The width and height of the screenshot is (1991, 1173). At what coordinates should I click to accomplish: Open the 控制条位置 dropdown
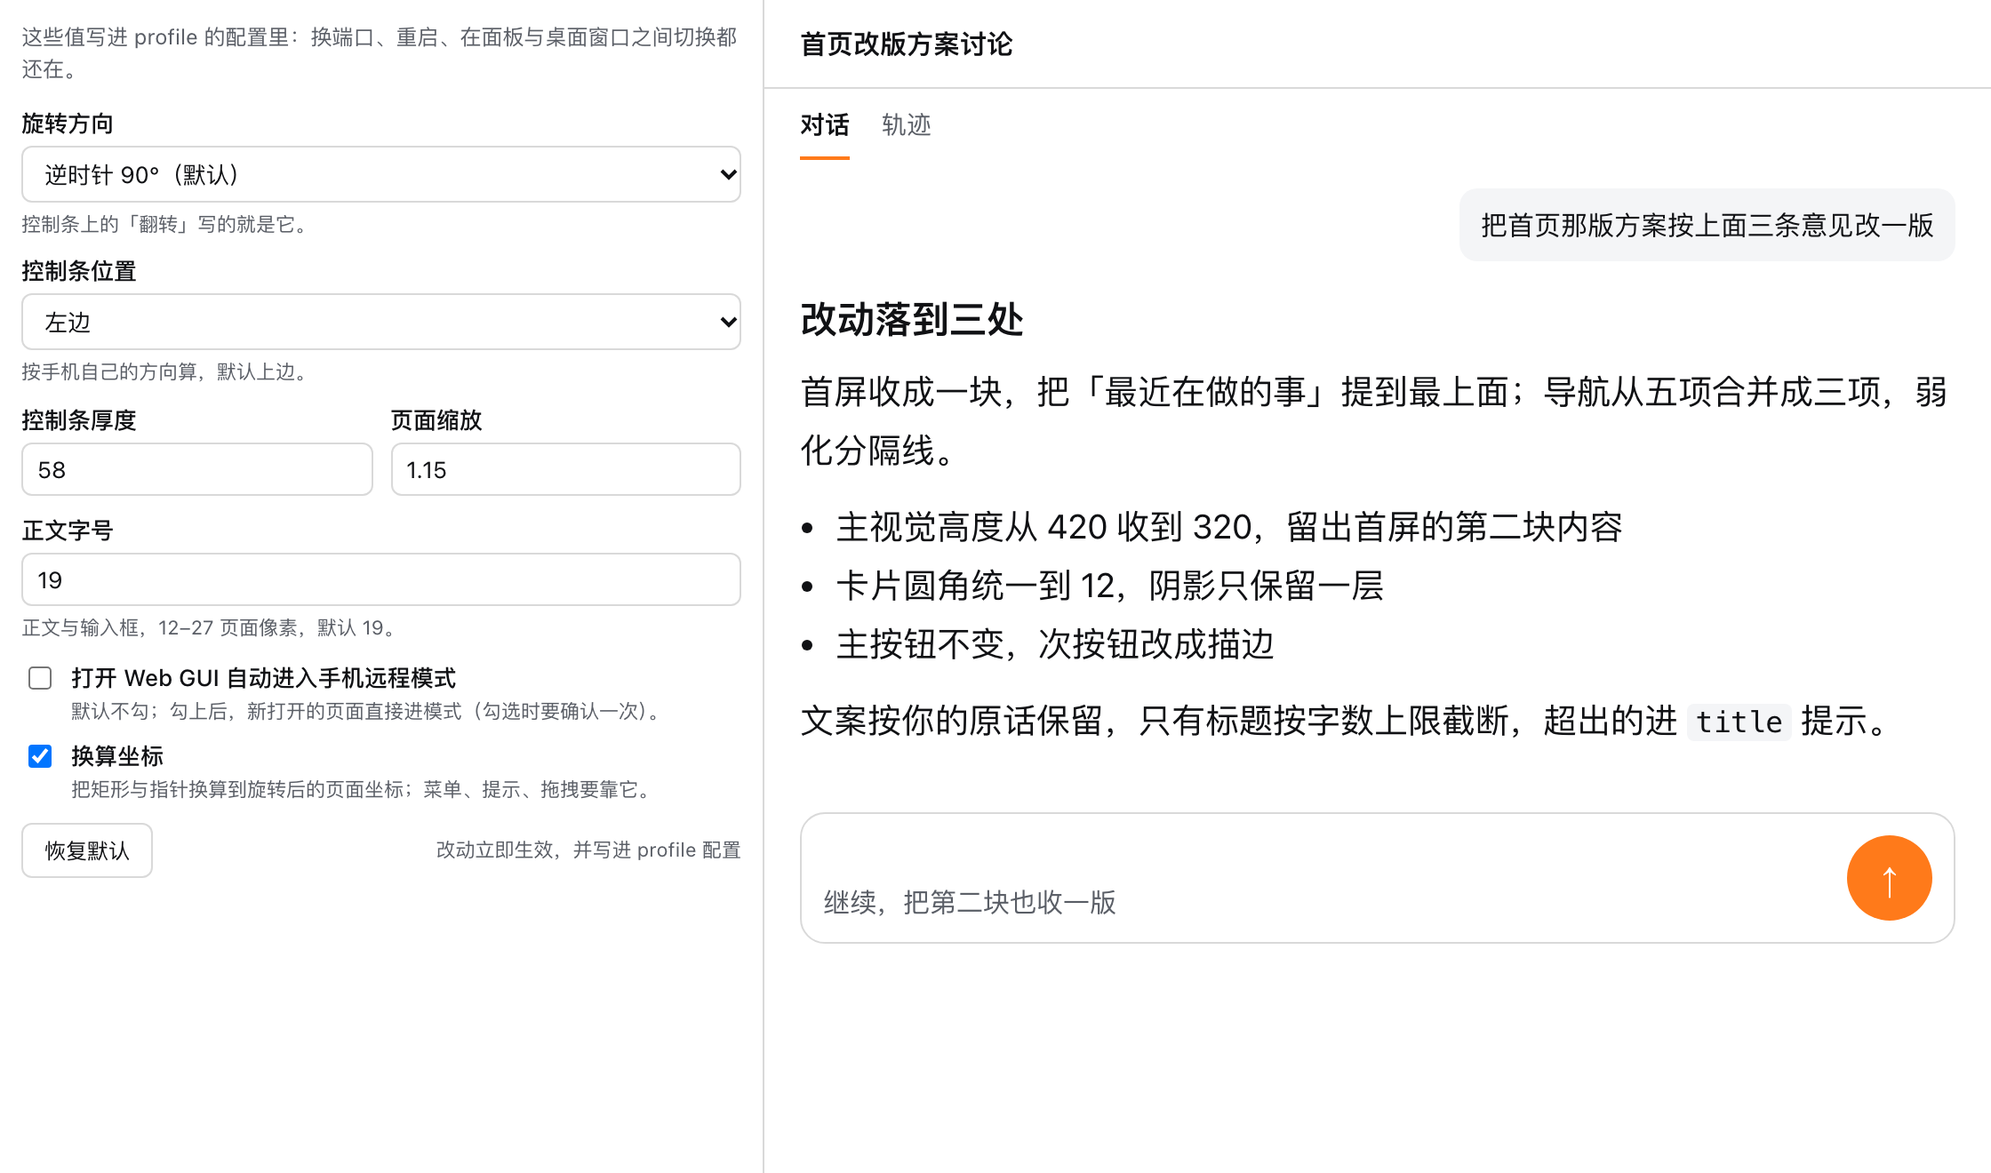point(381,322)
